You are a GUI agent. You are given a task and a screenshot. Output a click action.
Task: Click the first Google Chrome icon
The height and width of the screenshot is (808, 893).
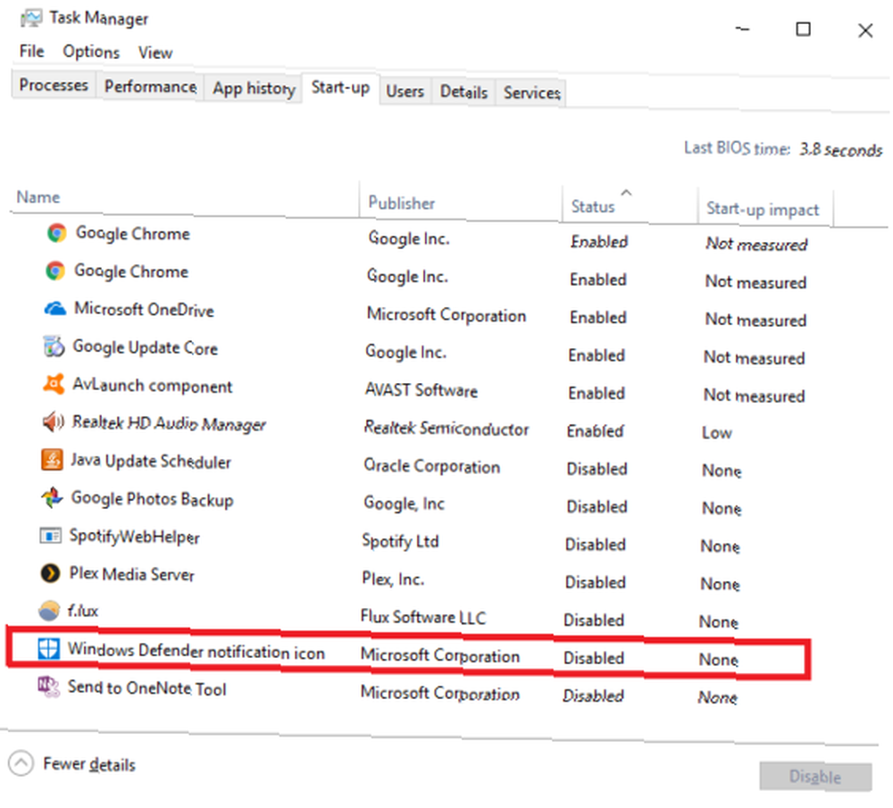tap(56, 232)
